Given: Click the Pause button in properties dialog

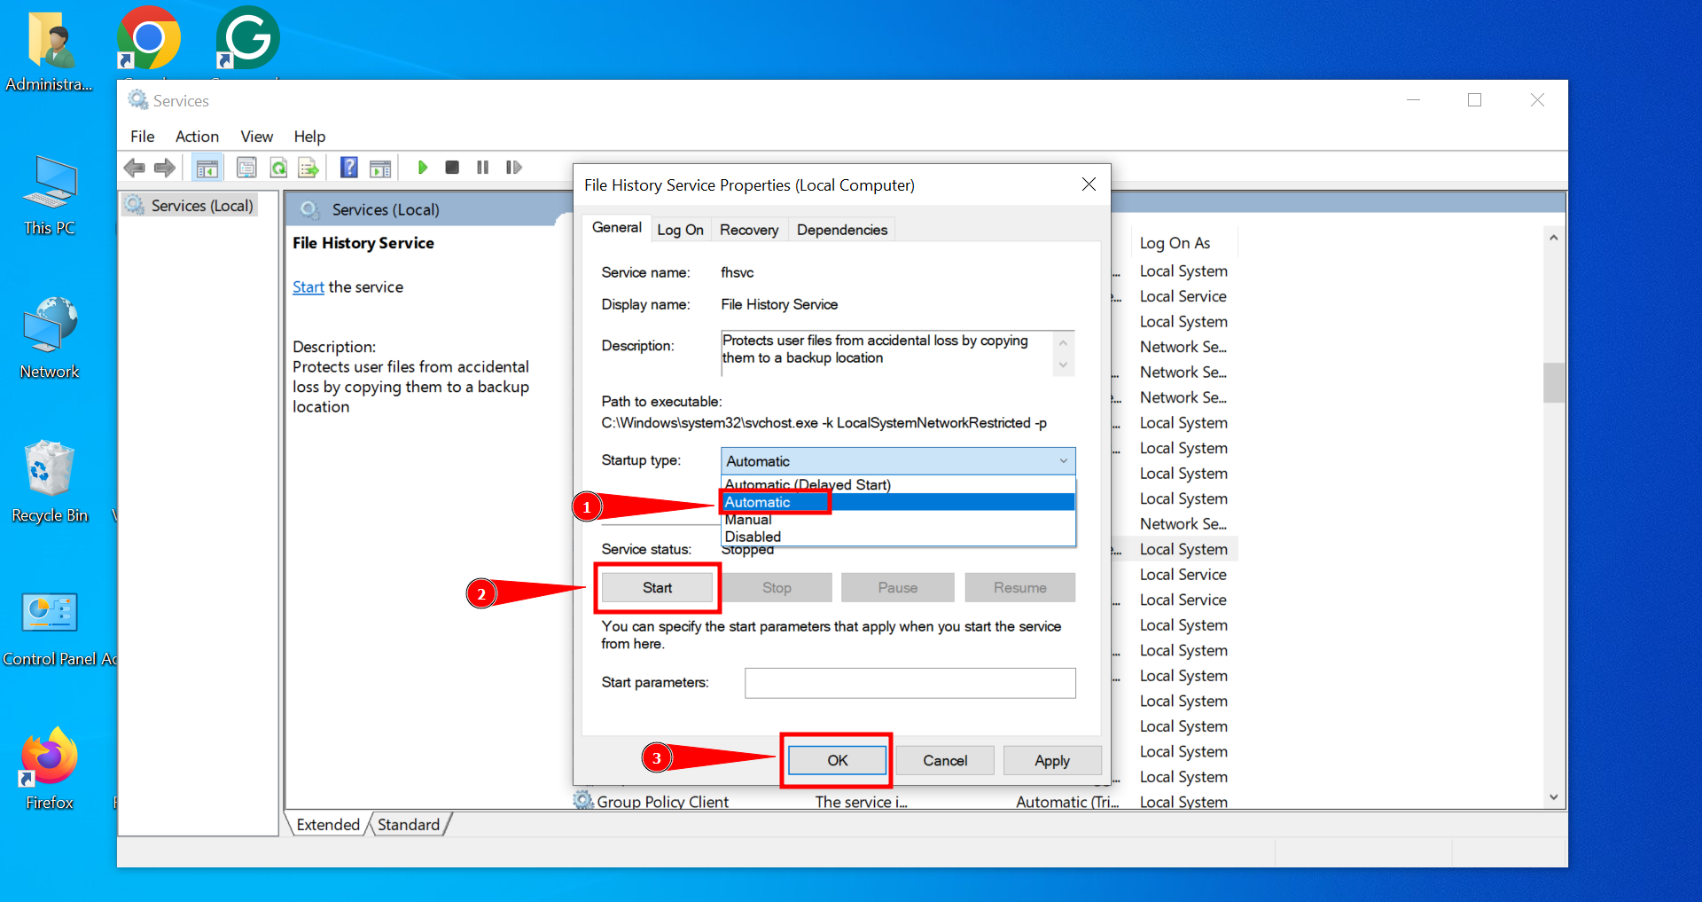Looking at the screenshot, I should tap(898, 588).
